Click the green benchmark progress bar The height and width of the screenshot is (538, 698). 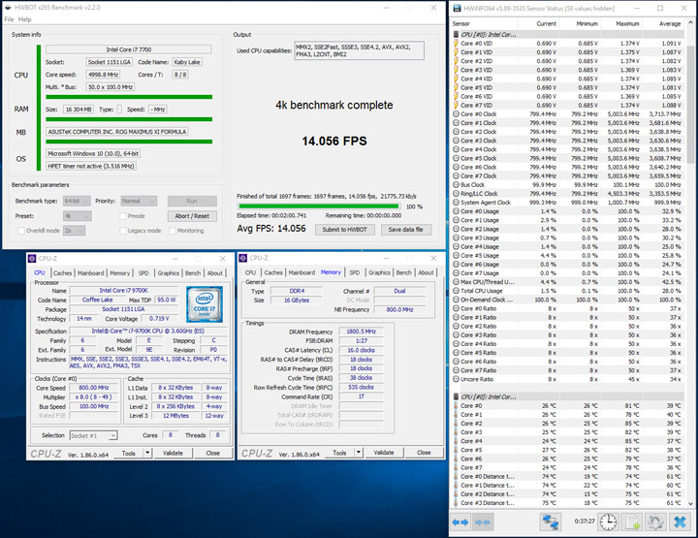coord(318,206)
